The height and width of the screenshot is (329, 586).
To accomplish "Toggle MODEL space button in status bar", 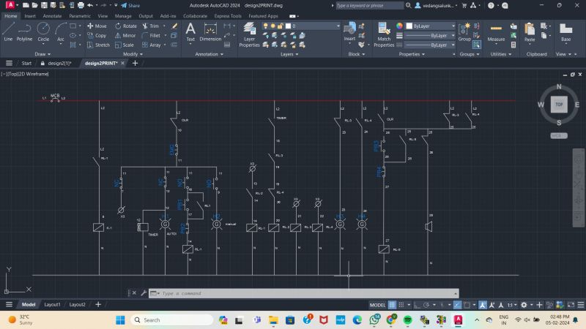I will [377, 305].
